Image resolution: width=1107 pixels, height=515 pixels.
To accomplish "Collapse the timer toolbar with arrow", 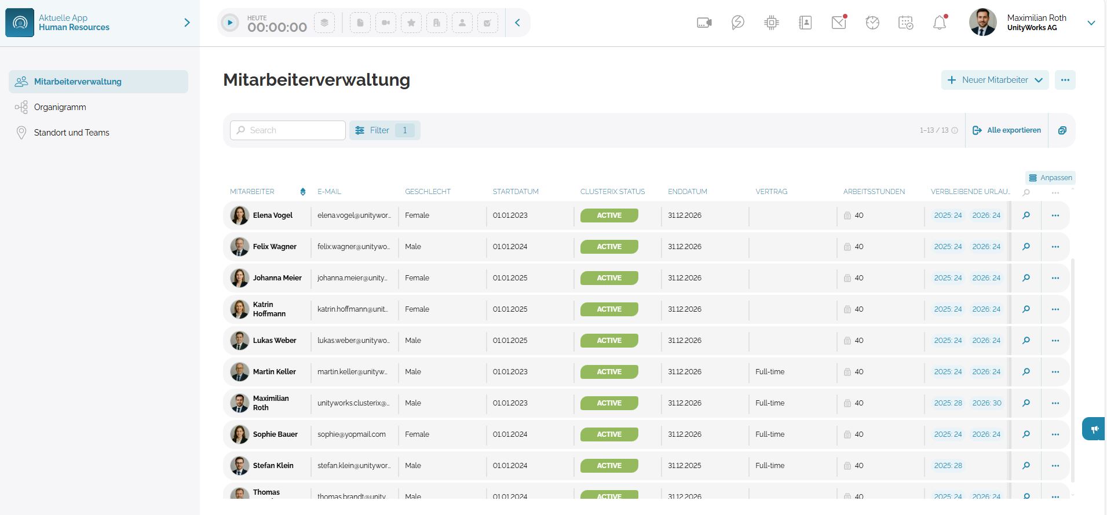I will click(x=517, y=23).
